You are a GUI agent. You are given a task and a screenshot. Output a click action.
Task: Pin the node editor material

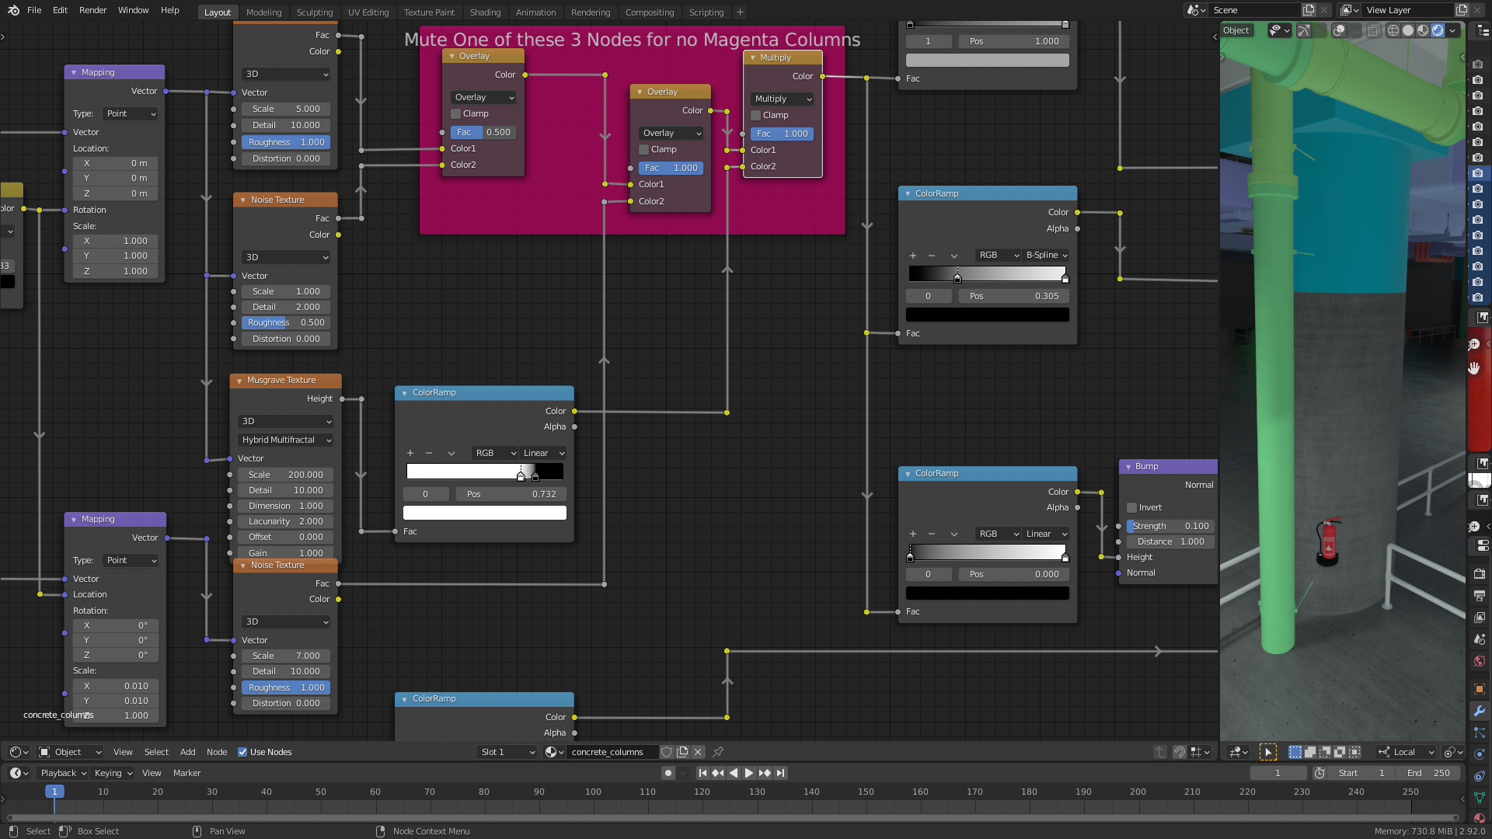(x=718, y=752)
